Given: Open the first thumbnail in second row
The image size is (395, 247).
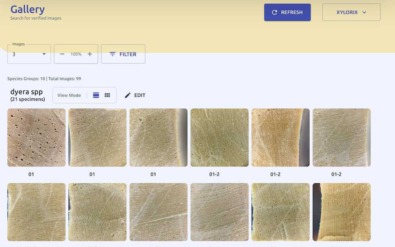Looking at the screenshot, I should tap(36, 212).
